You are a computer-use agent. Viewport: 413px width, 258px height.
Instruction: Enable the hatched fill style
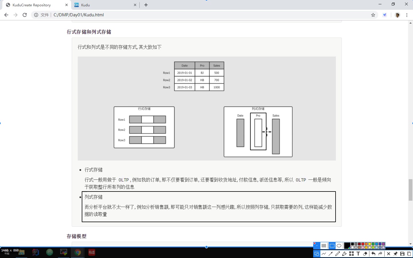[324, 246]
